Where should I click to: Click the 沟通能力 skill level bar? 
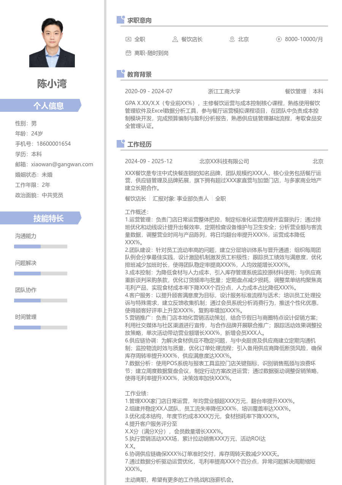tap(41, 246)
